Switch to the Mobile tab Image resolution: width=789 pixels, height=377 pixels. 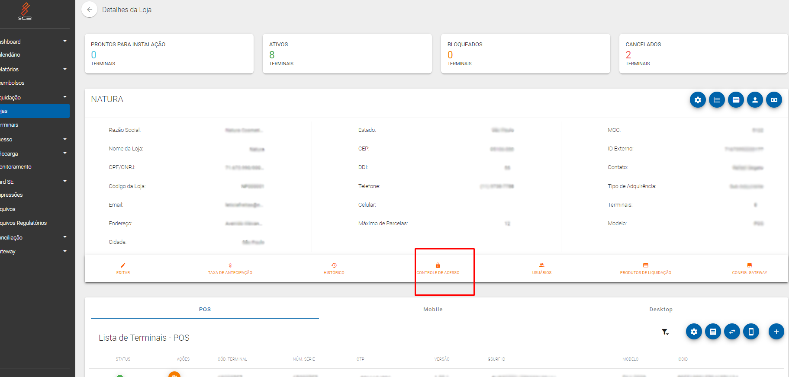click(x=433, y=309)
